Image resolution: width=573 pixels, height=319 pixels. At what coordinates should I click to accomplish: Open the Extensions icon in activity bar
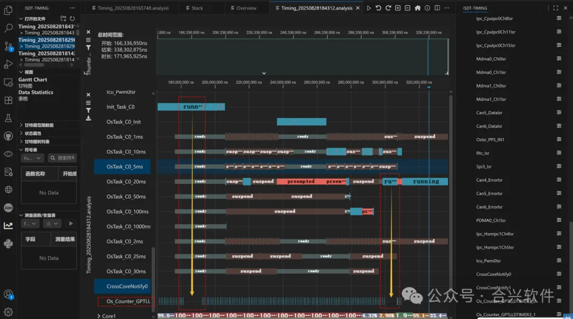coord(8,100)
